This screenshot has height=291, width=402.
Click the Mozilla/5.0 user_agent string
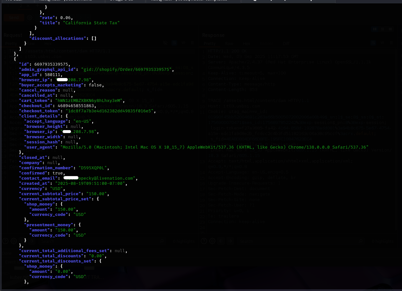coord(214,147)
